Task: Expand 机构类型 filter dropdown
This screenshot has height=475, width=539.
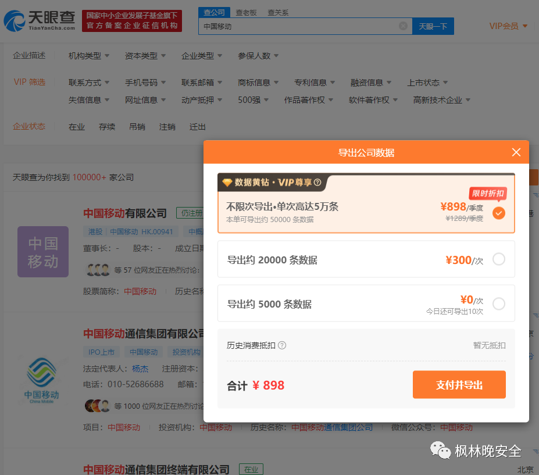Action: 89,56
